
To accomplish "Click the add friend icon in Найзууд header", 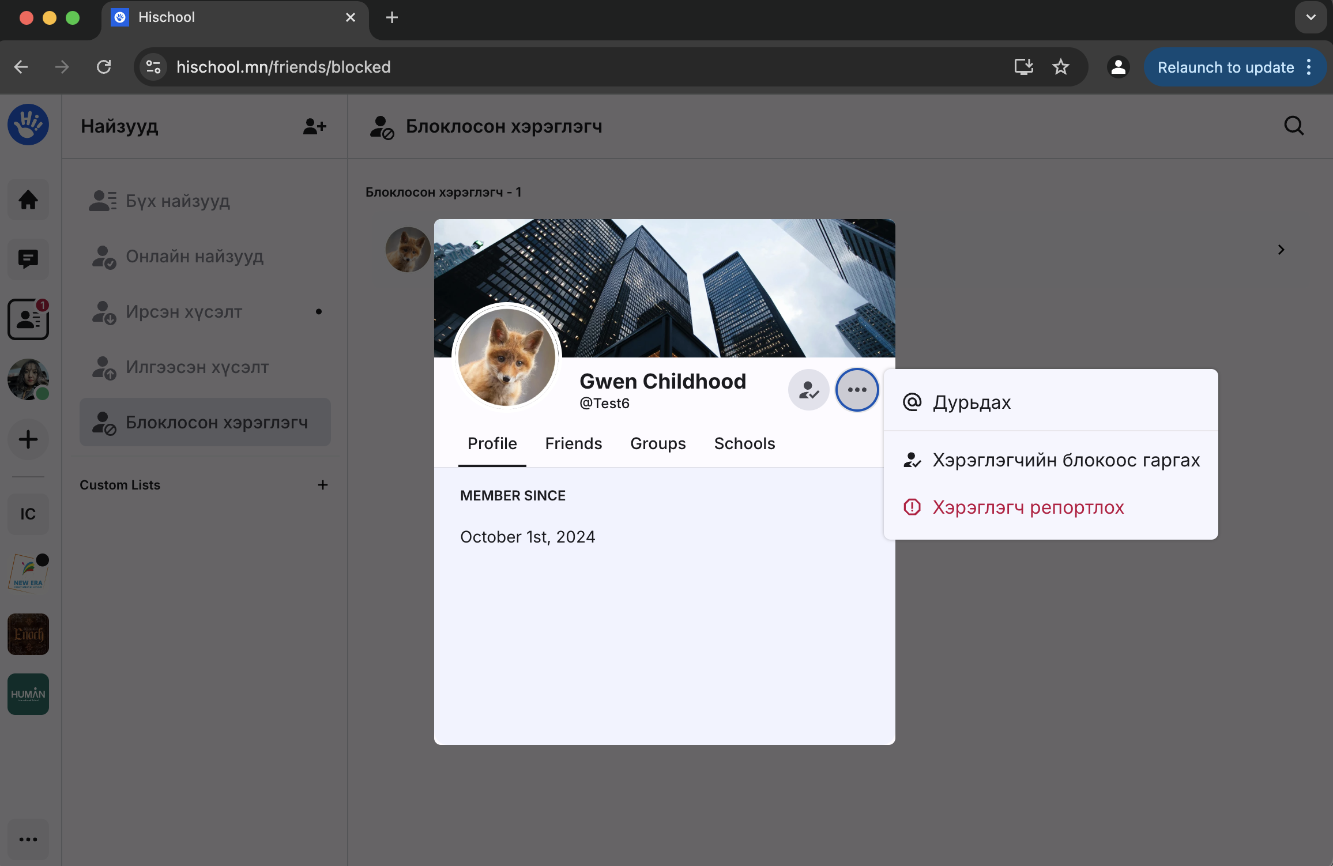I will point(314,126).
